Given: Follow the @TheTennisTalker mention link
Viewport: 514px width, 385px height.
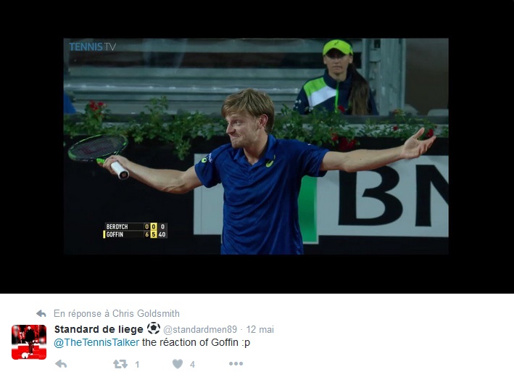Looking at the screenshot, I should [x=96, y=342].
